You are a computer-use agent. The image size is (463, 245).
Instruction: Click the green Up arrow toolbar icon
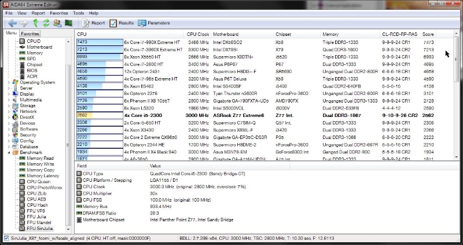(x=35, y=23)
